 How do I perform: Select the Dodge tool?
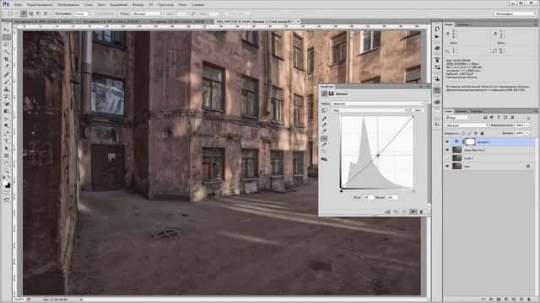point(7,126)
